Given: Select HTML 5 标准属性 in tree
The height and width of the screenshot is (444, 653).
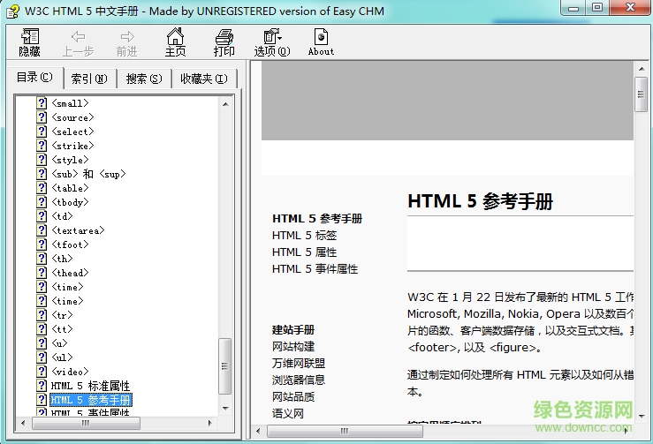Looking at the screenshot, I should (x=90, y=386).
